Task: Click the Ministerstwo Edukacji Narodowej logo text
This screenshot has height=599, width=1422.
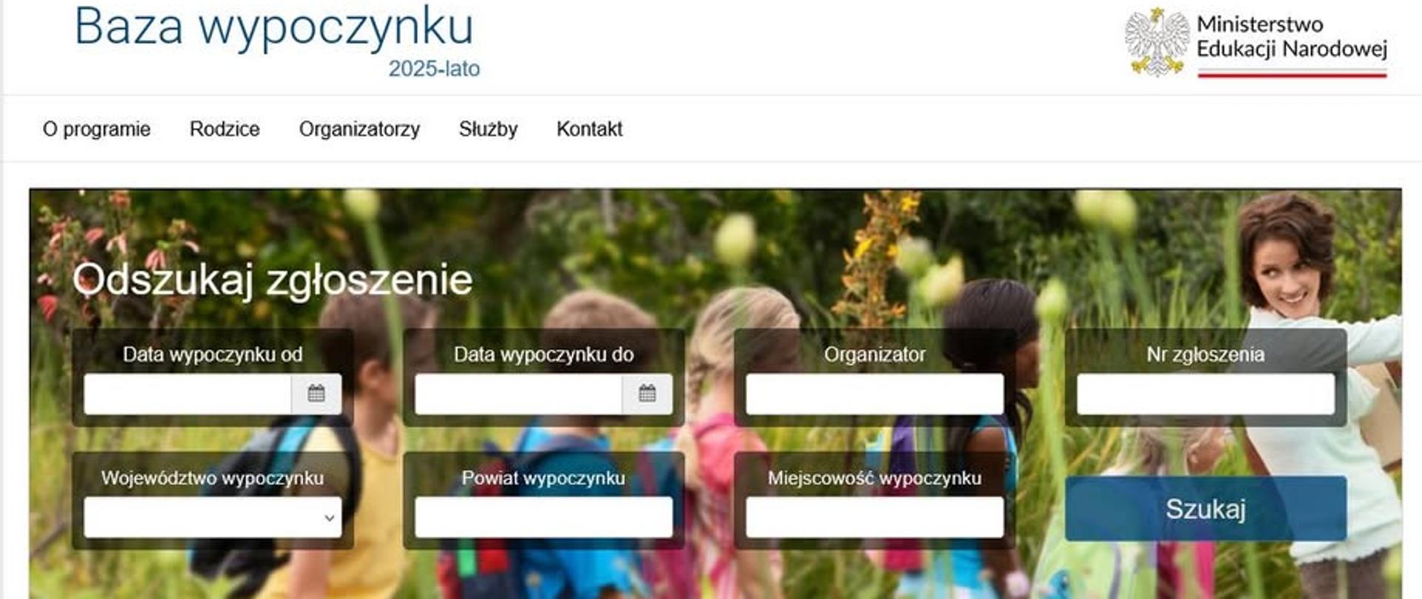Action: click(x=1292, y=37)
